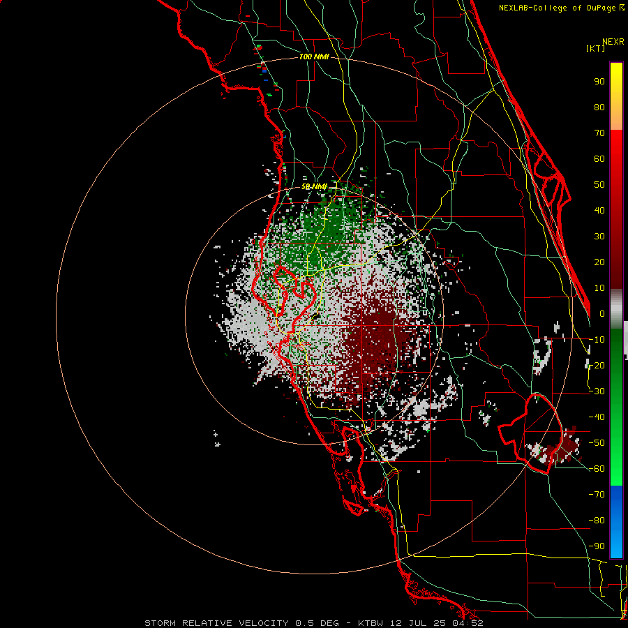
Task: Click the NEXLAB-College of DuPage watermark text
Action: tap(561, 8)
